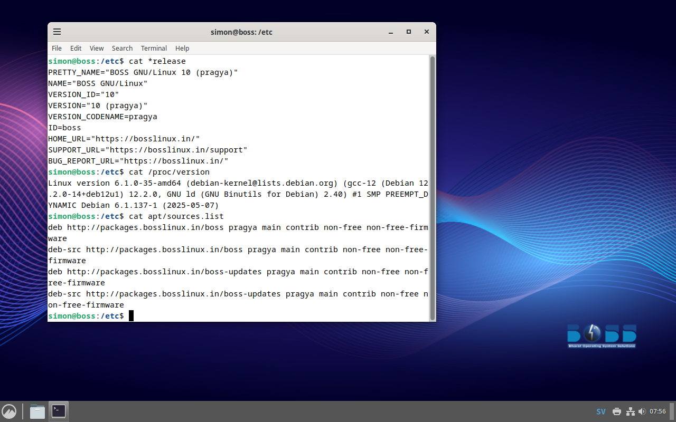Click the VERSION_ID="10" line
This screenshot has height=422, width=676.
click(83, 94)
